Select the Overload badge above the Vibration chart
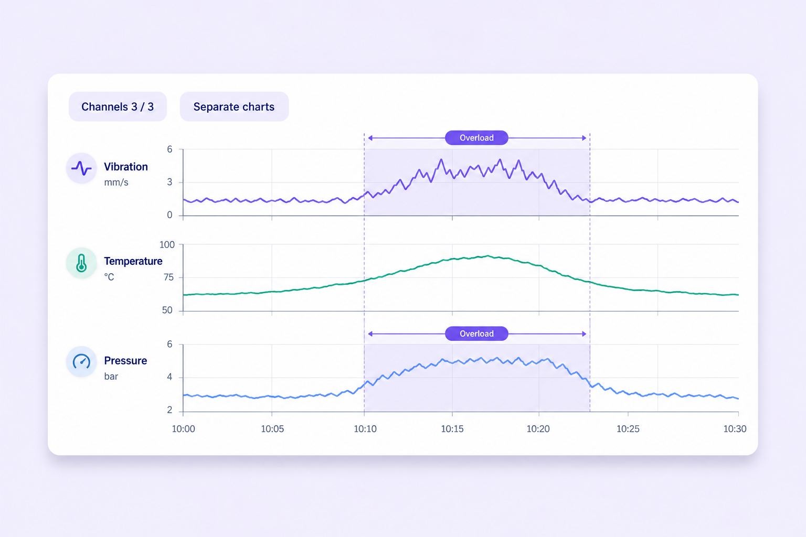The height and width of the screenshot is (537, 806). click(476, 138)
